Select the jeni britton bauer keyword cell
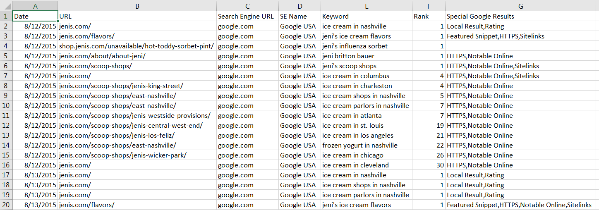 pyautogui.click(x=366, y=56)
